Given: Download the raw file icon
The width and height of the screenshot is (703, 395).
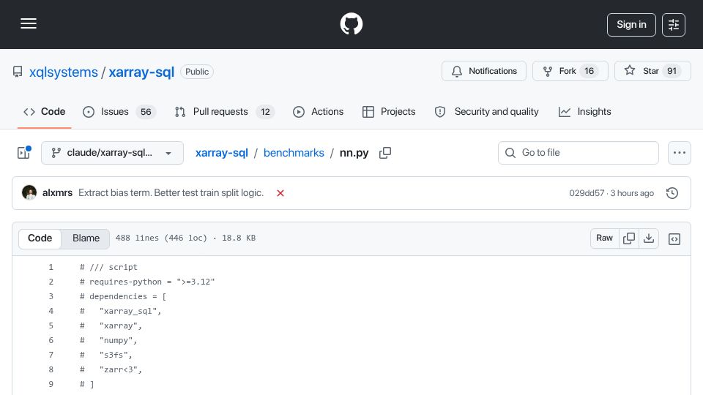Looking at the screenshot, I should 649,238.
